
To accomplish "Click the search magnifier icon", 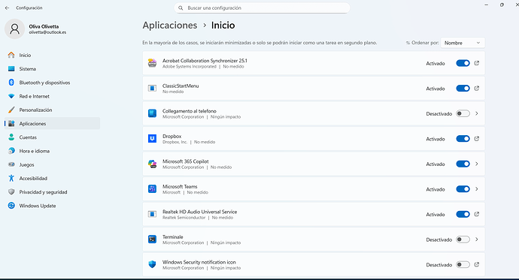I will click(x=181, y=8).
